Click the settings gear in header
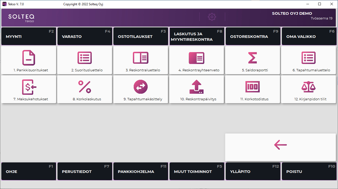This screenshot has width=338, height=189. tap(212, 17)
